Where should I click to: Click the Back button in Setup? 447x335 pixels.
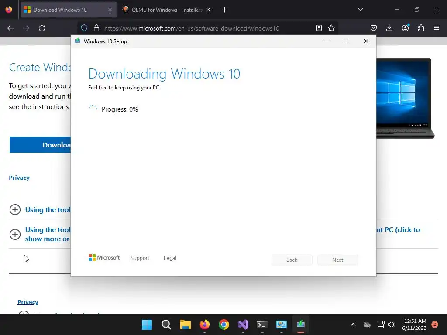click(x=292, y=260)
